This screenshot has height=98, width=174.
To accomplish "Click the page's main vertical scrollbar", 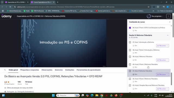I will click(173, 26).
